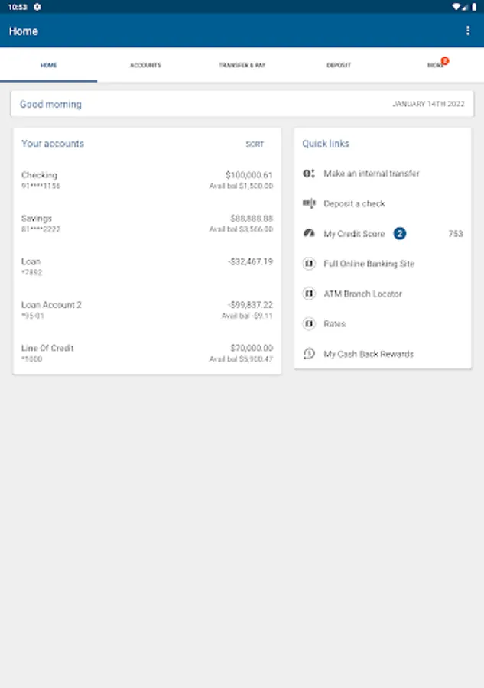Switch to the Accounts tab
Viewport: 484px width, 688px height.
[145, 66]
